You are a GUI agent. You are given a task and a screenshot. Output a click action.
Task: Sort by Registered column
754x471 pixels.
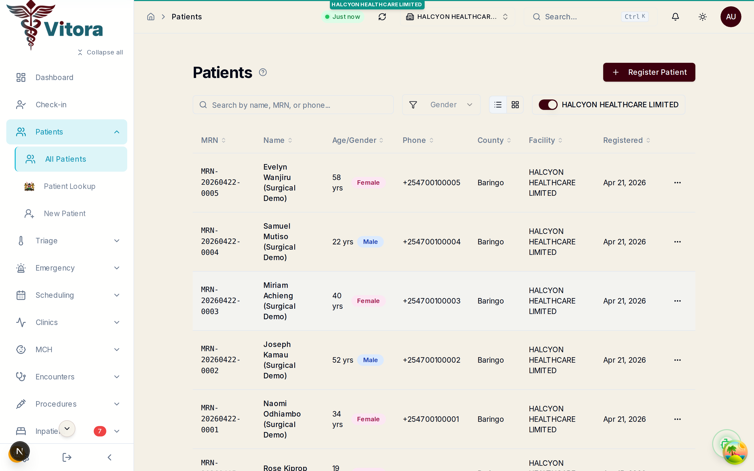click(627, 140)
